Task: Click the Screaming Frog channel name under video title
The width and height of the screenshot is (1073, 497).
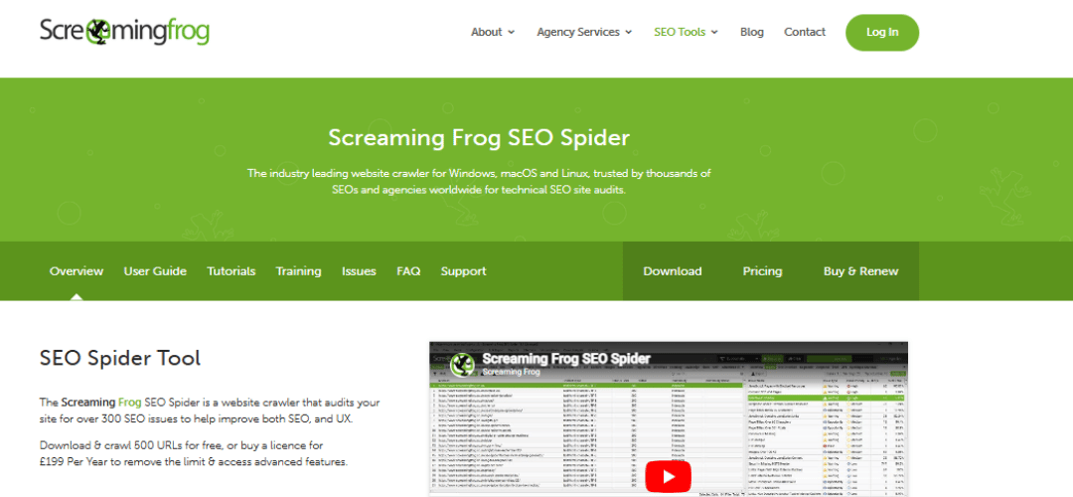Action: pos(512,372)
